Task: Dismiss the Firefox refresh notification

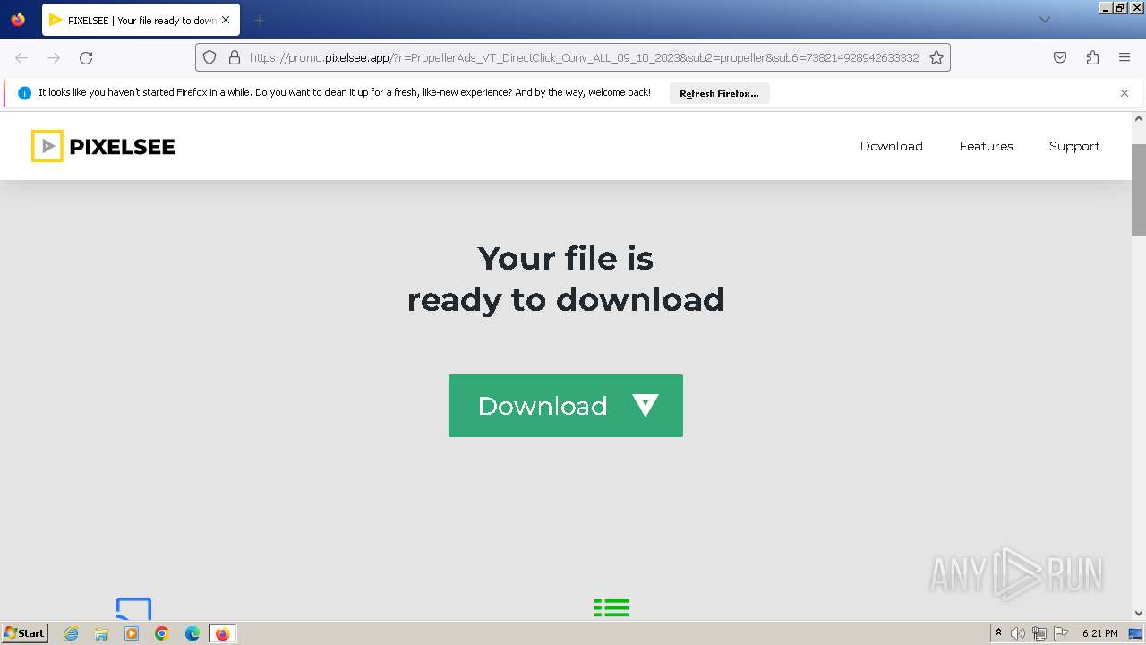Action: 1125,93
